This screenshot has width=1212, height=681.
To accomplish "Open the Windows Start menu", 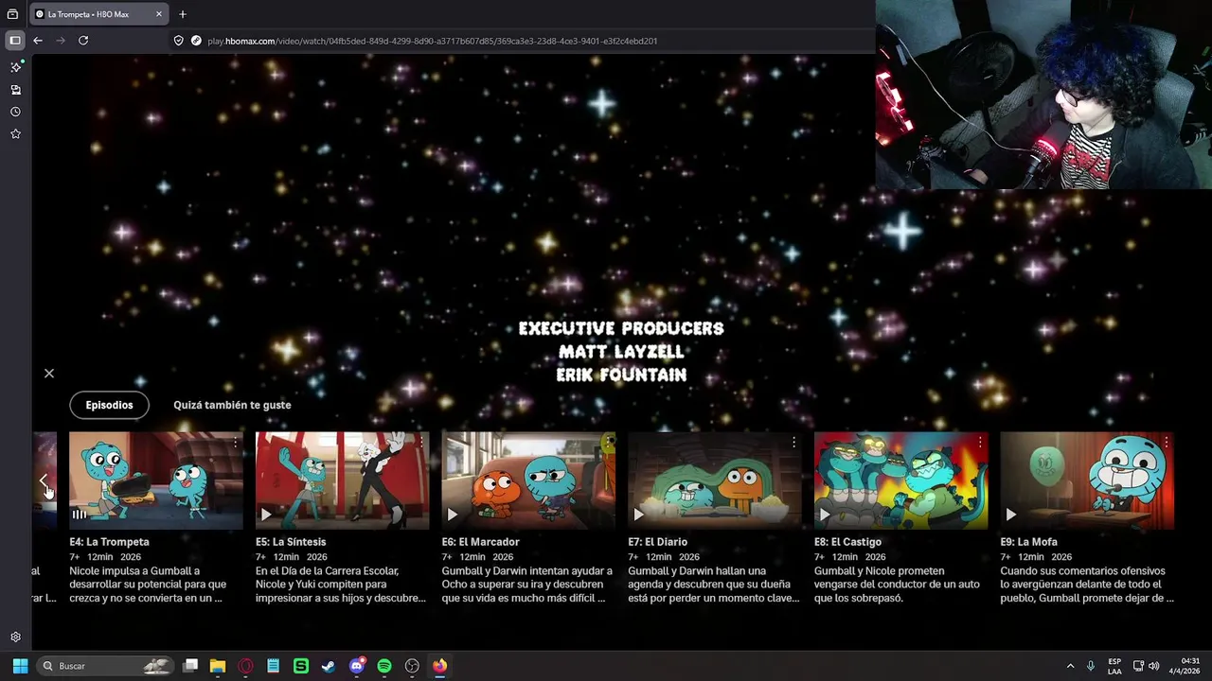I will tap(20, 666).
